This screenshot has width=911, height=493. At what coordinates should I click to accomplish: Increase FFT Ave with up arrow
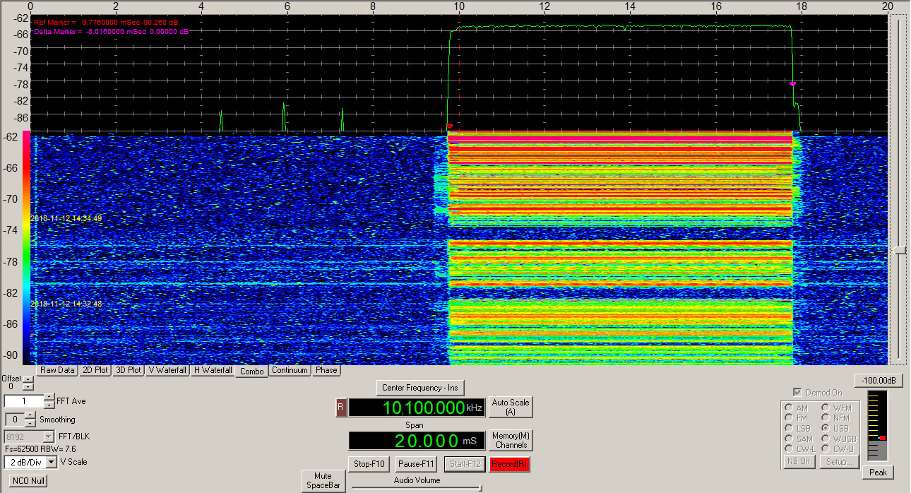click(x=49, y=398)
